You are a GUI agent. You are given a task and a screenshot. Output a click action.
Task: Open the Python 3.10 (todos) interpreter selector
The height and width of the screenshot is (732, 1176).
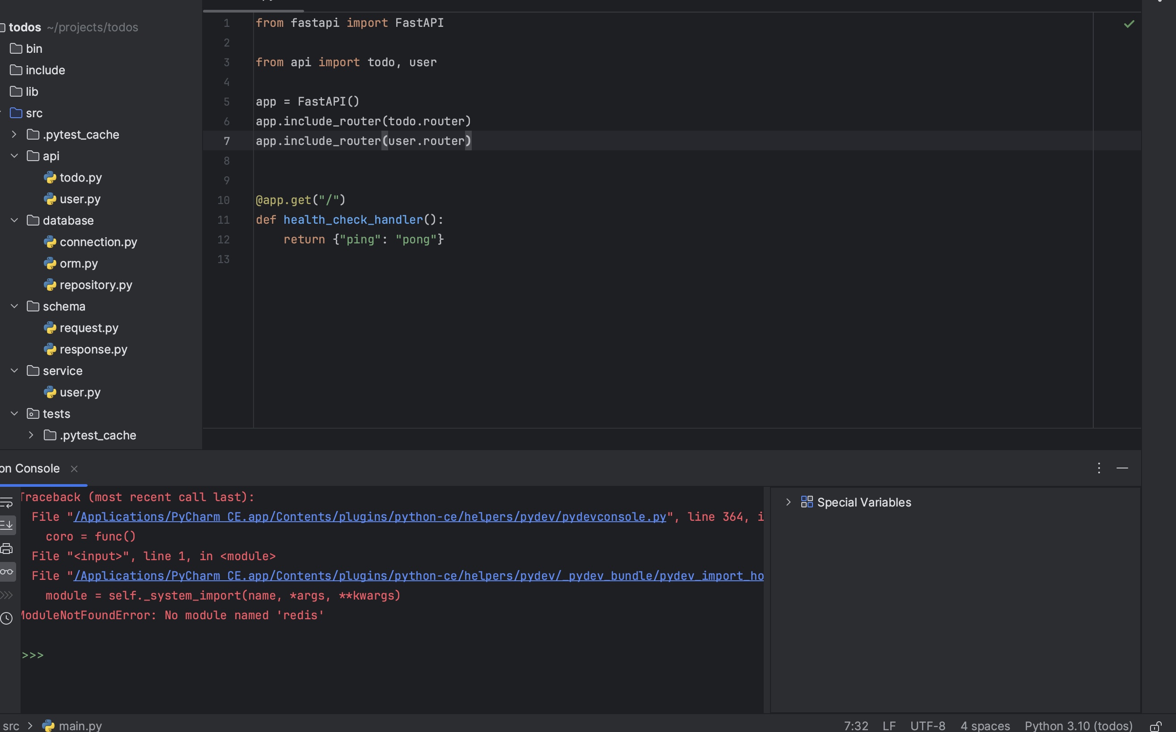tap(1078, 726)
